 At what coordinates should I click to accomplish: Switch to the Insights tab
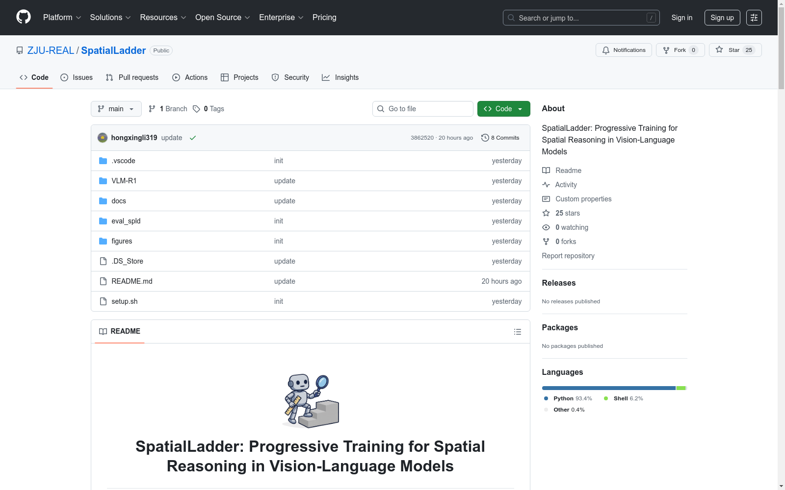(340, 77)
